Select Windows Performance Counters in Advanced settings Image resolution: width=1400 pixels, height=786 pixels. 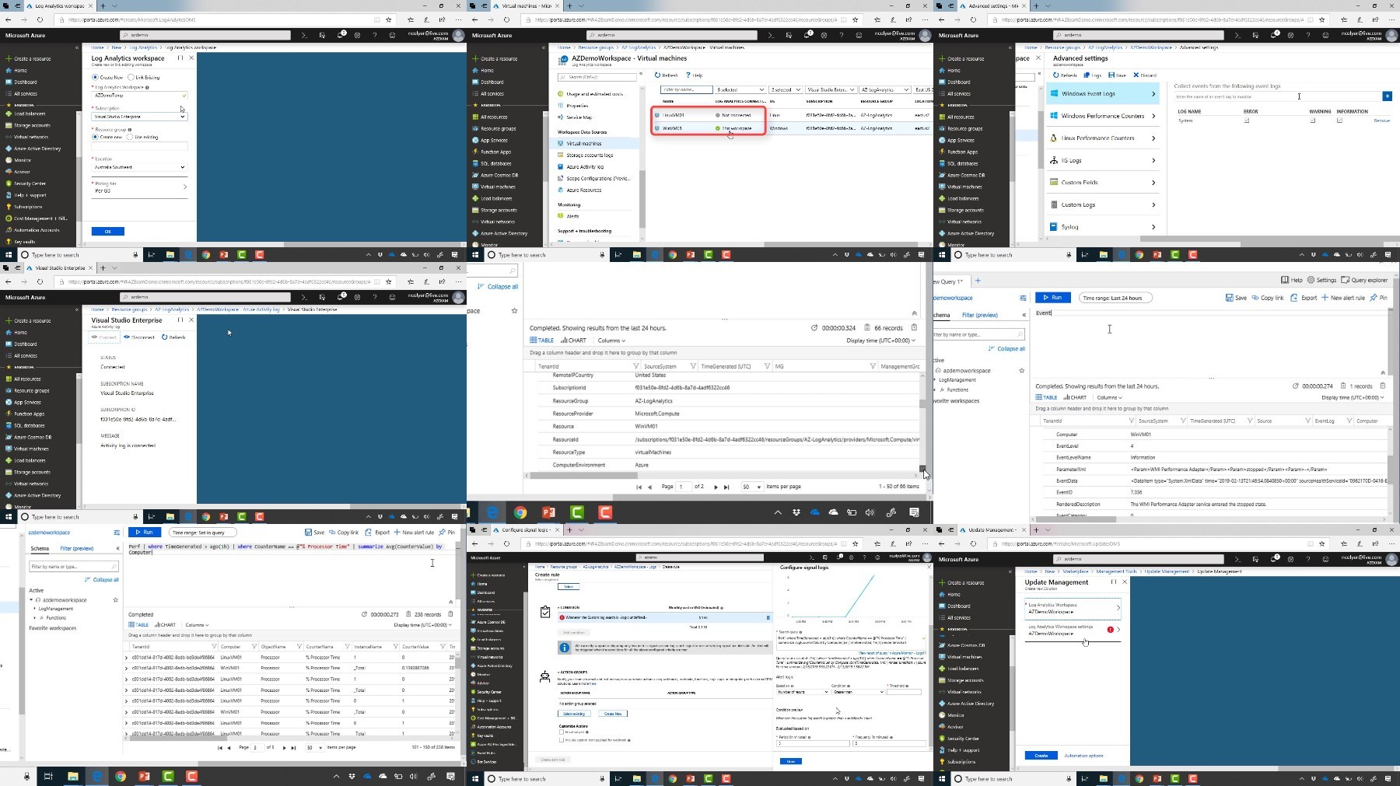[1103, 116]
